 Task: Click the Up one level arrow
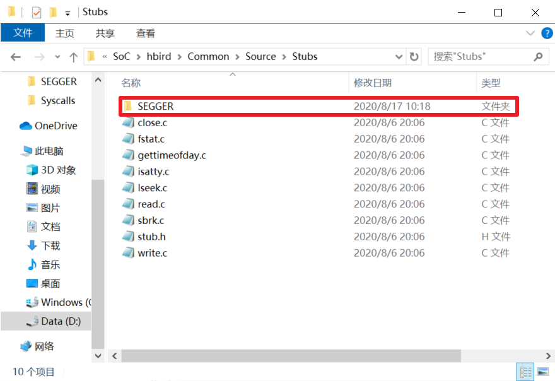pyautogui.click(x=73, y=57)
